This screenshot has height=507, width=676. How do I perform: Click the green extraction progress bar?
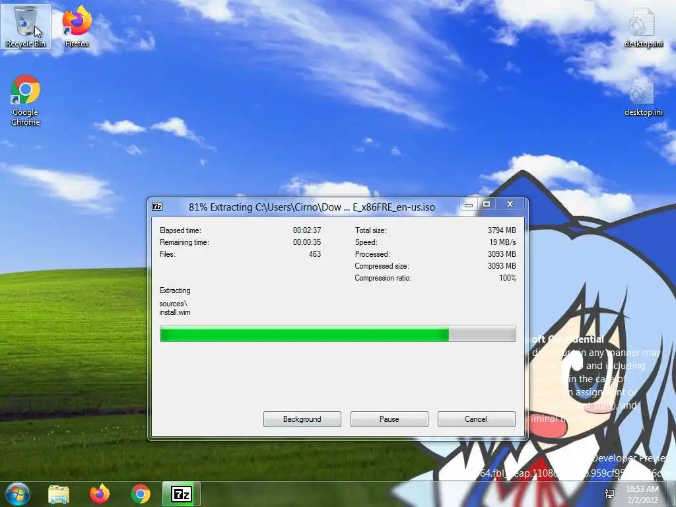click(x=337, y=334)
